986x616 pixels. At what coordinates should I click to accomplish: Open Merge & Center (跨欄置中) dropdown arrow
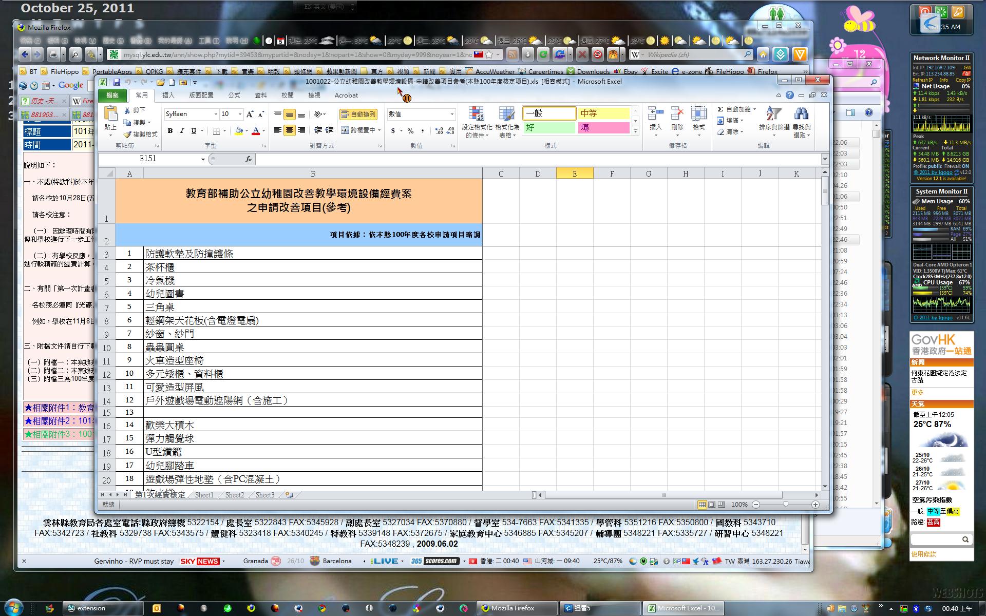pyautogui.click(x=380, y=130)
